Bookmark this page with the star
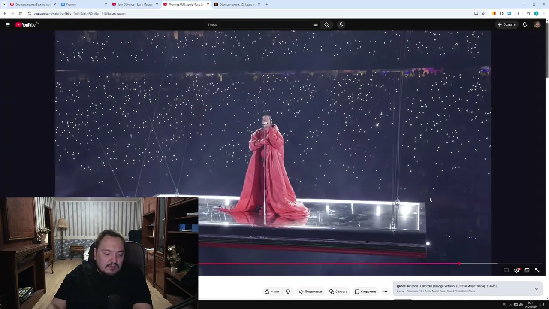The width and height of the screenshot is (549, 309). pos(483,14)
